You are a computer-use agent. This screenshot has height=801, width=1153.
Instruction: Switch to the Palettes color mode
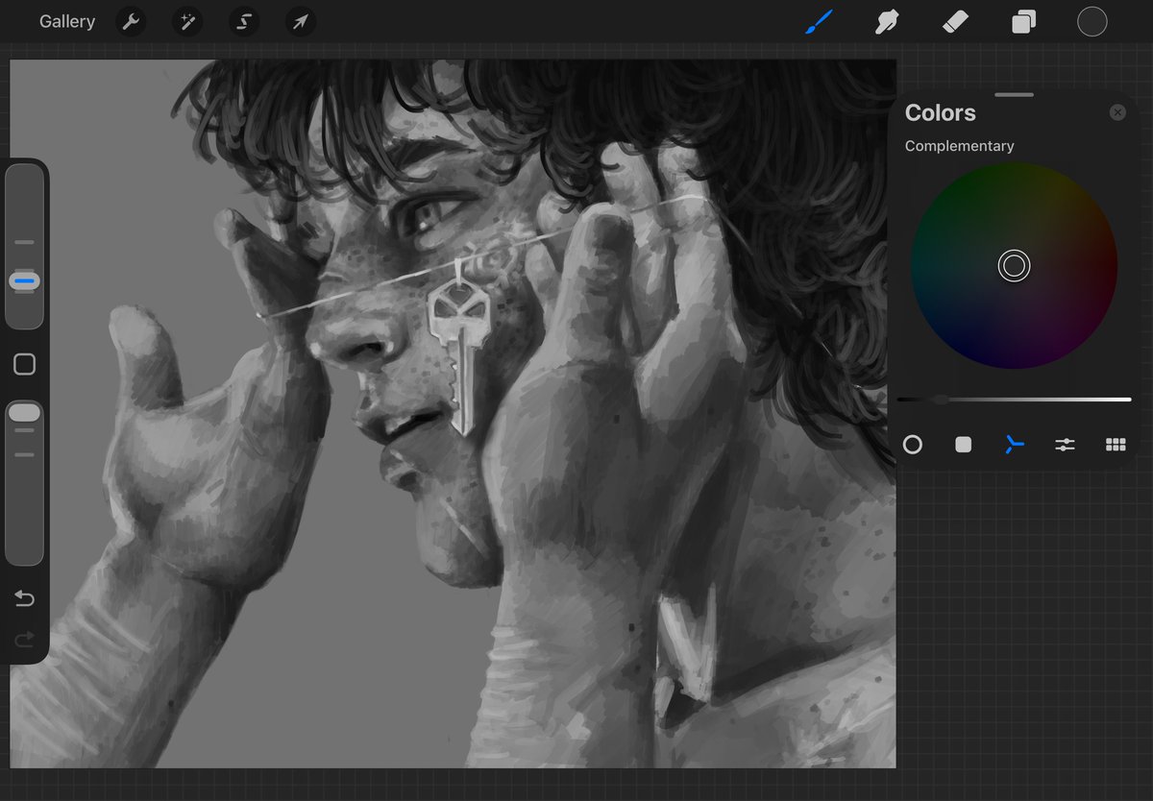click(x=1116, y=445)
